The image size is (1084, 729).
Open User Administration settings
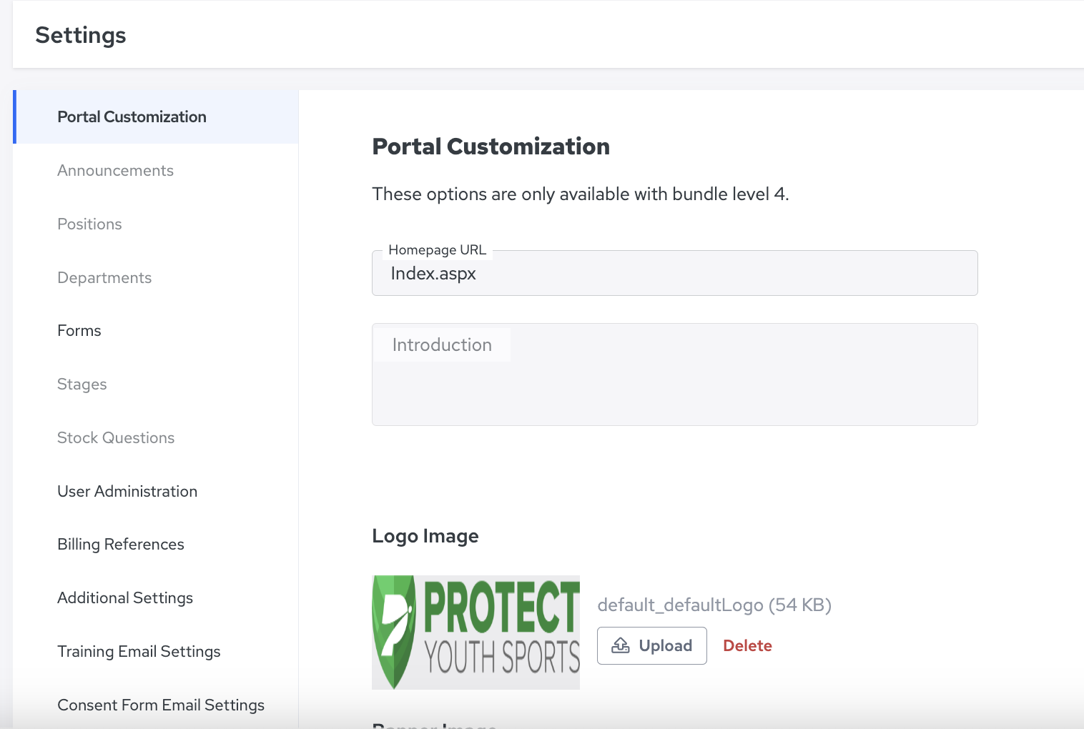pos(127,491)
